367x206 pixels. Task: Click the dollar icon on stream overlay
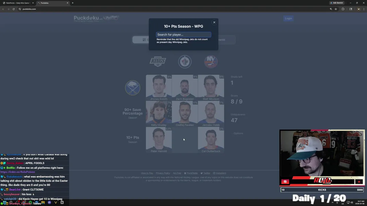[x=285, y=182]
